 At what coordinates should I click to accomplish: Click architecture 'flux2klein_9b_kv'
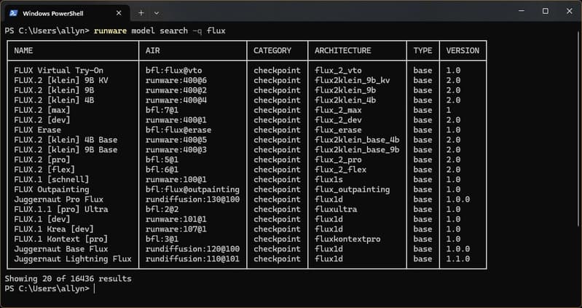click(x=353, y=81)
